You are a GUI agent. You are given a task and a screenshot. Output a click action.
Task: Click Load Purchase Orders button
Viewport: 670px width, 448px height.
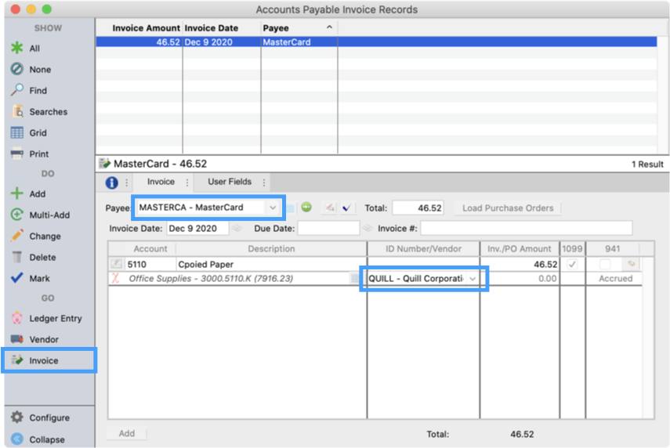tap(507, 208)
